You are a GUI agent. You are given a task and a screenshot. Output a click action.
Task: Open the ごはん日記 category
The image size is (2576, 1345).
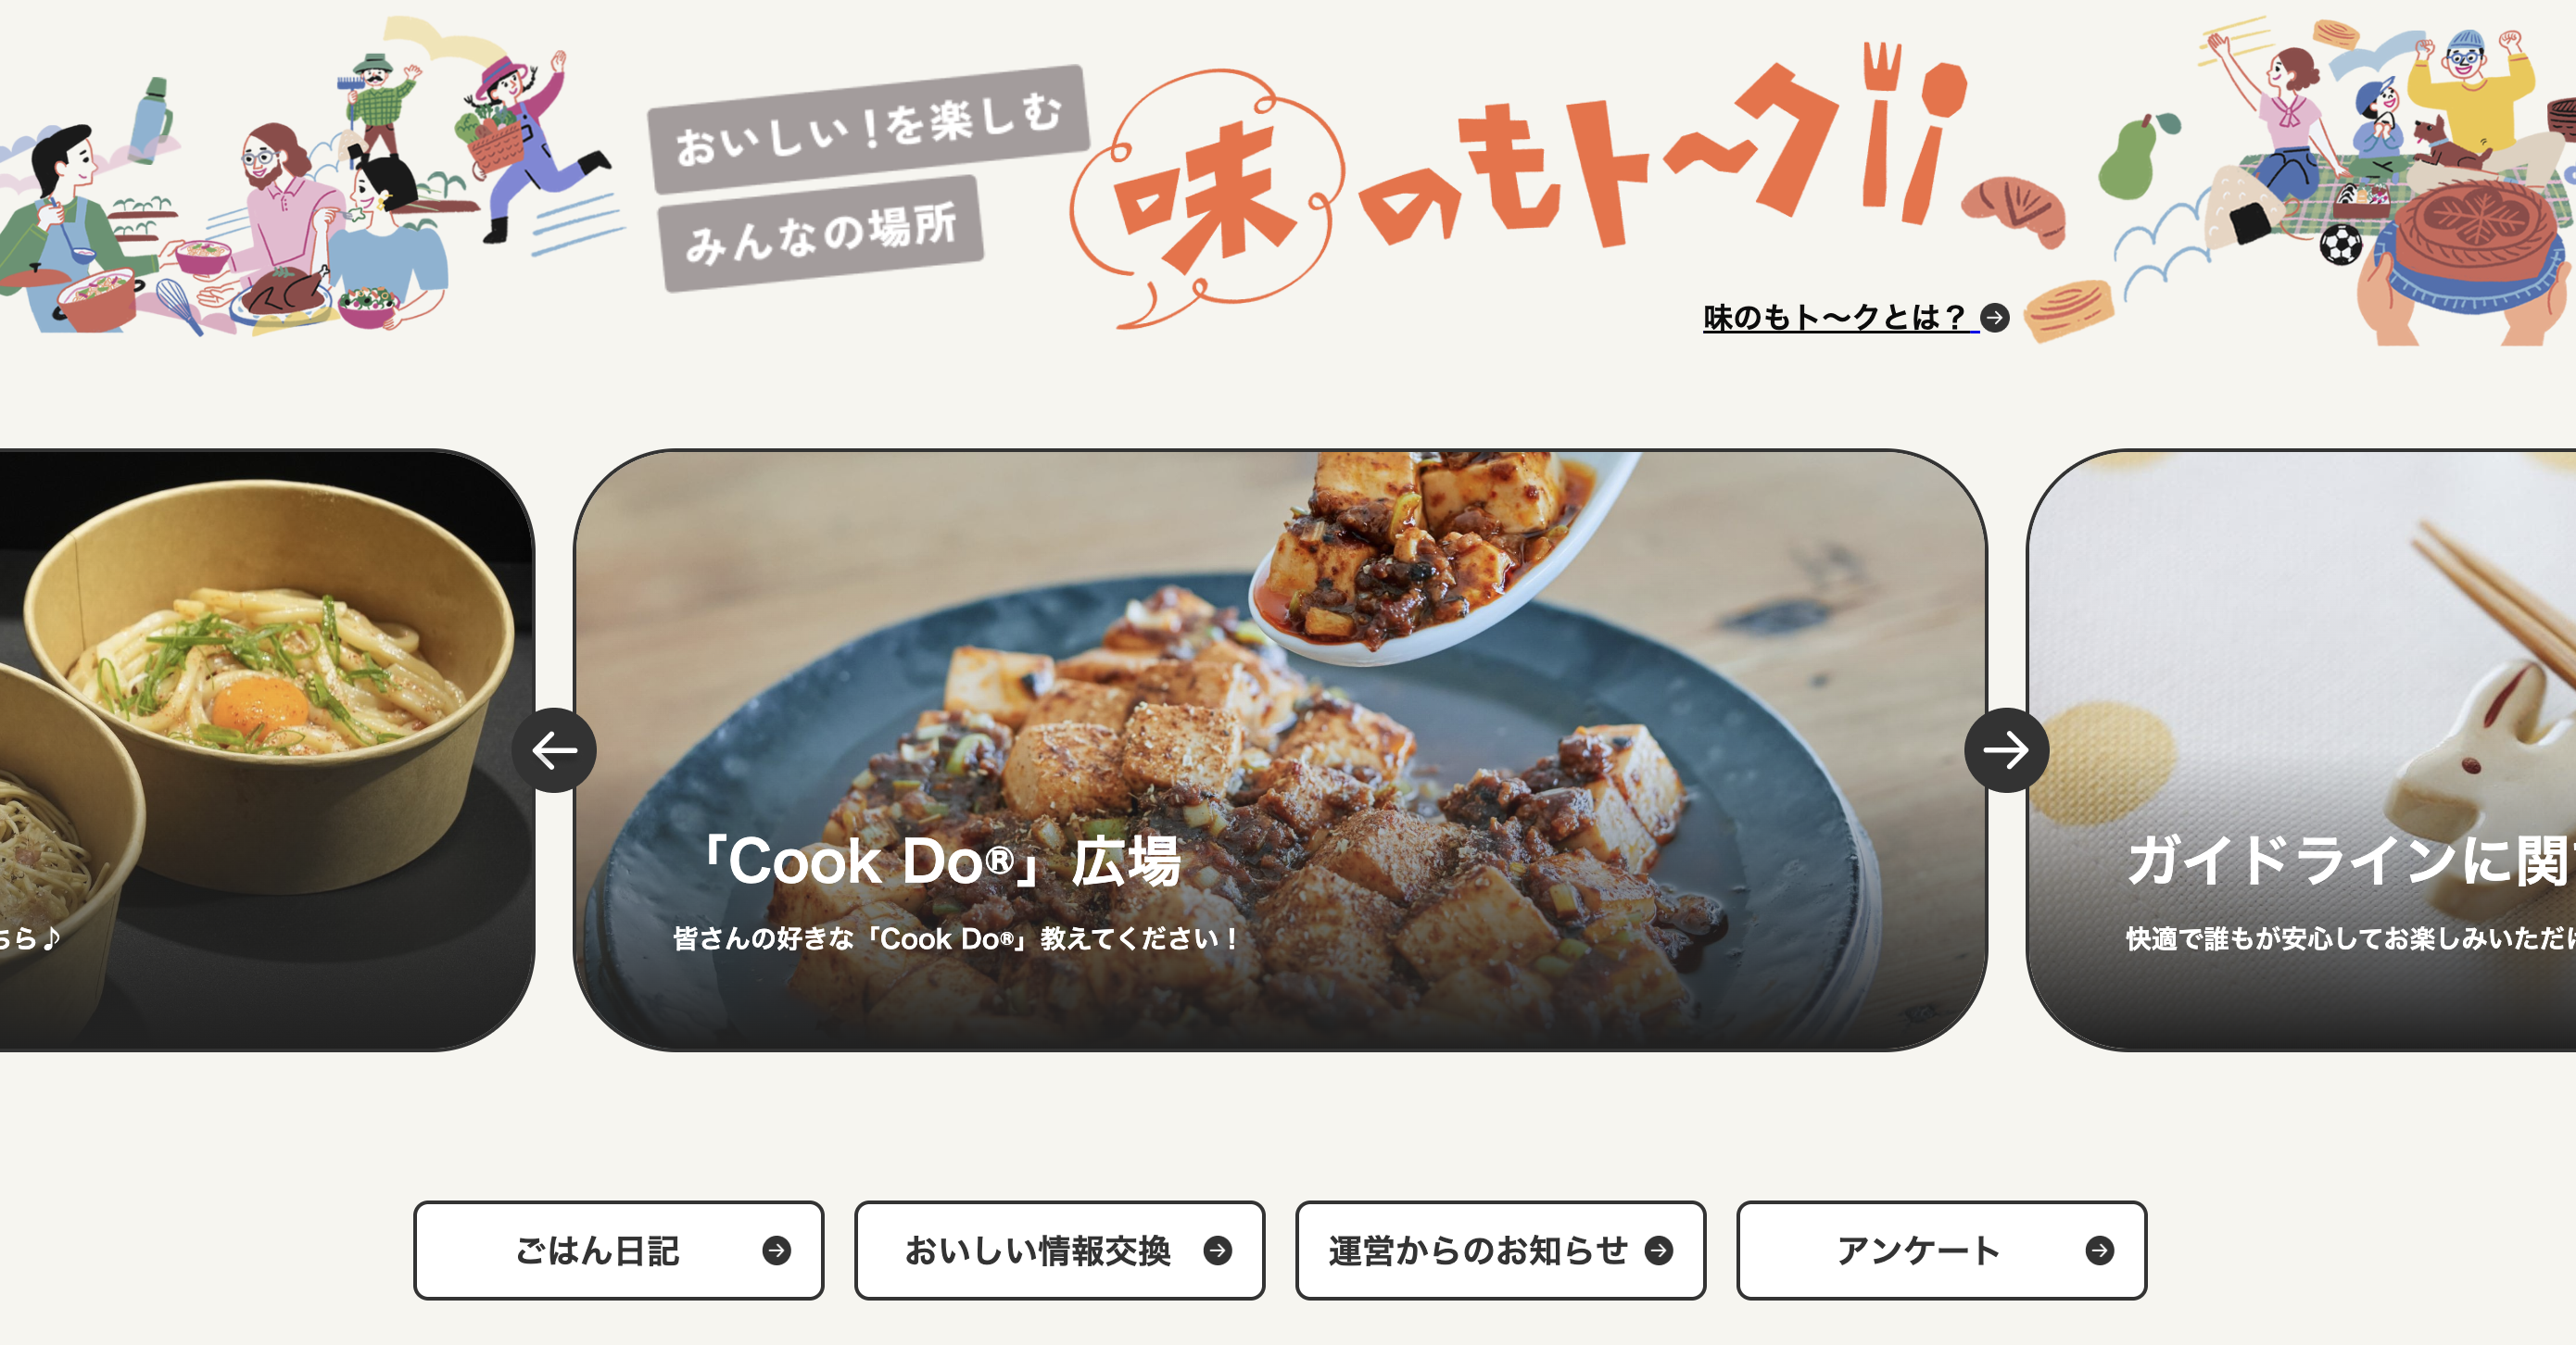(x=619, y=1250)
